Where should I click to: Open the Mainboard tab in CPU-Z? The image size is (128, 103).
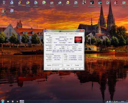point(56,34)
